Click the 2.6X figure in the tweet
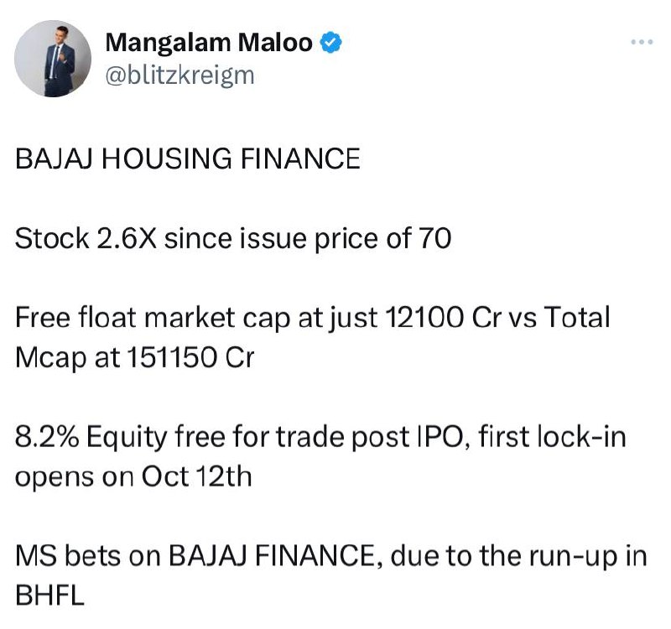 coord(127,238)
